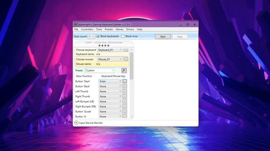The width and height of the screenshot is (270, 151).
Task: Open the Games menu
Action: (119, 29)
